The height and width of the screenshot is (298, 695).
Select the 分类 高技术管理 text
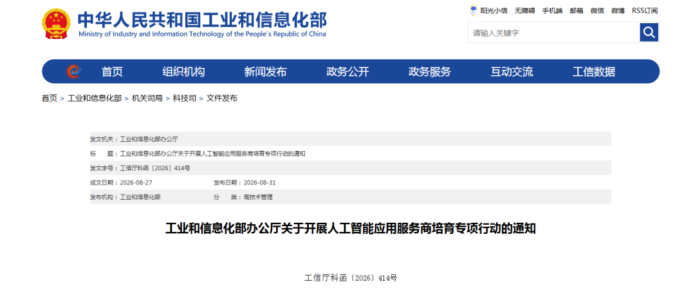tap(258, 197)
